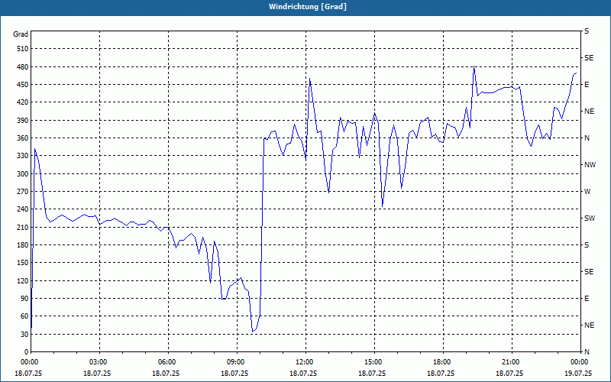The image size is (611, 382).
Task: Select the 360 value on the left axis
Action: click(x=23, y=138)
